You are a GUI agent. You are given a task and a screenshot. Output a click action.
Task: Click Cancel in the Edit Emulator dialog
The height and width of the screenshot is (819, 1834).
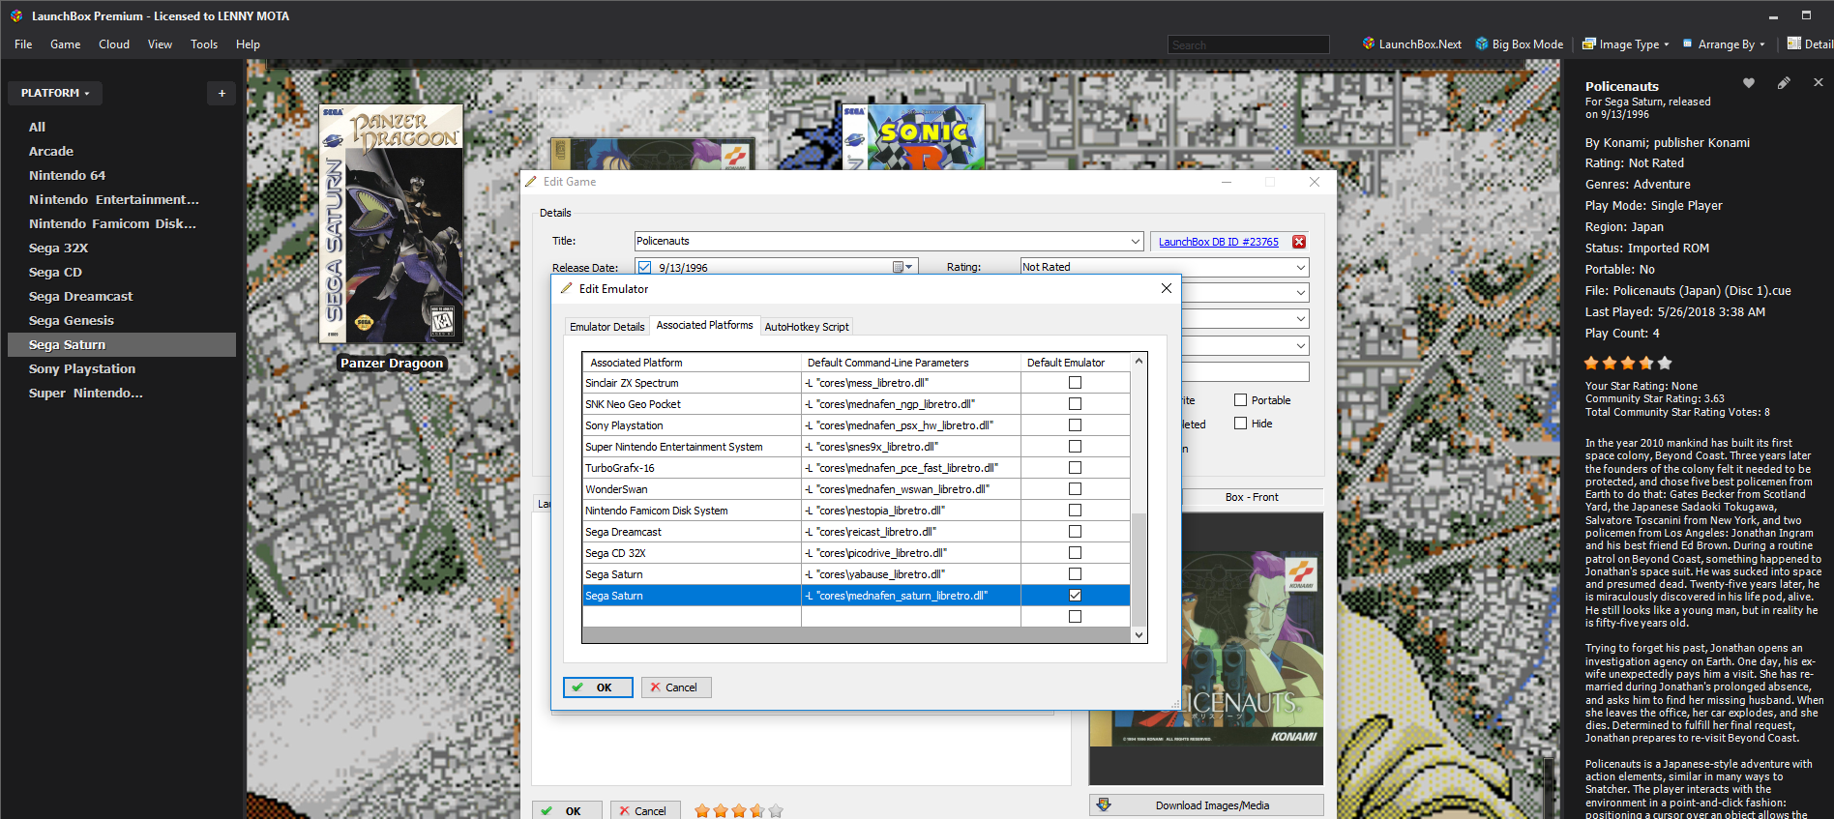[676, 687]
